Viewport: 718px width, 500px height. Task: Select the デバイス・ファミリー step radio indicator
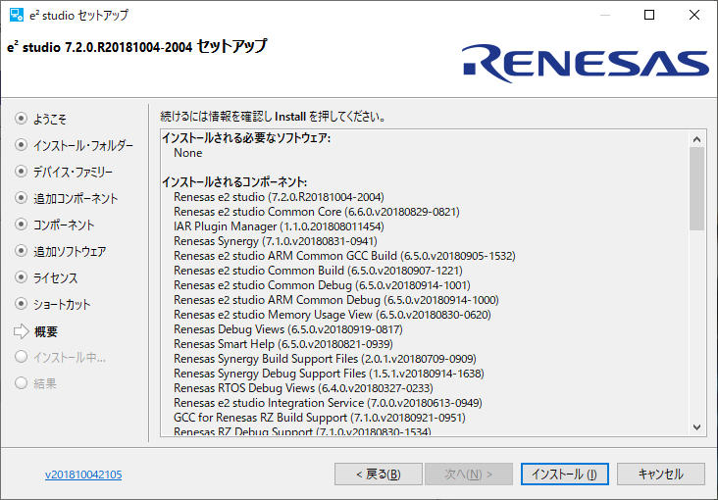(21, 172)
